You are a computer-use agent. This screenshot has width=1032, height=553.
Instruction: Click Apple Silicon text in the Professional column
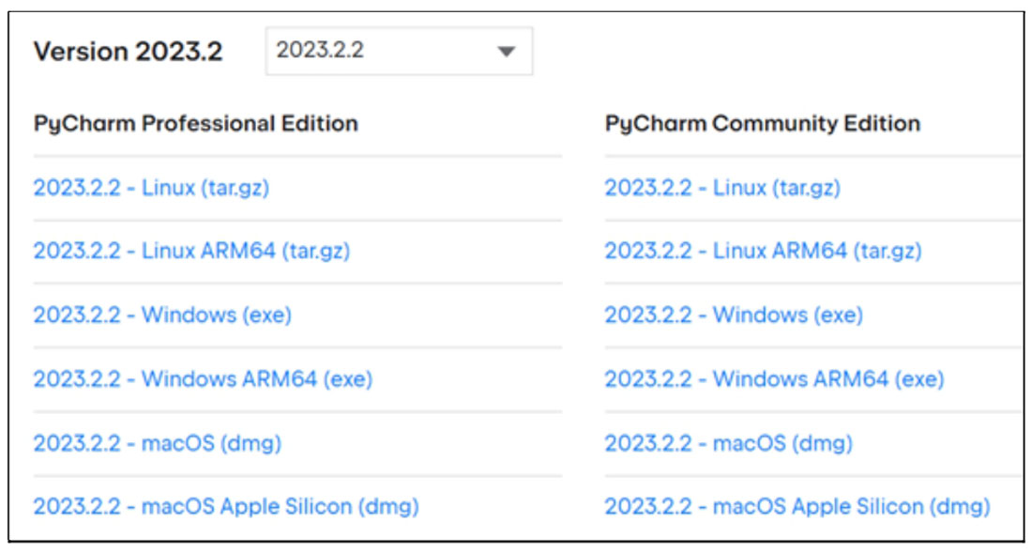coord(285,506)
